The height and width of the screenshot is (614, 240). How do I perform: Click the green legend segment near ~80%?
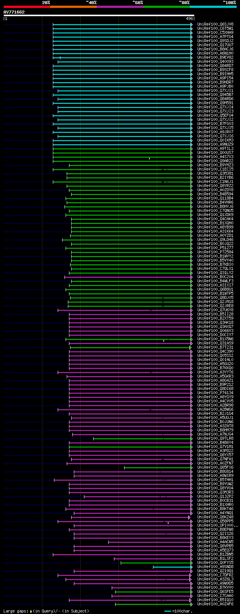coord(166,7)
